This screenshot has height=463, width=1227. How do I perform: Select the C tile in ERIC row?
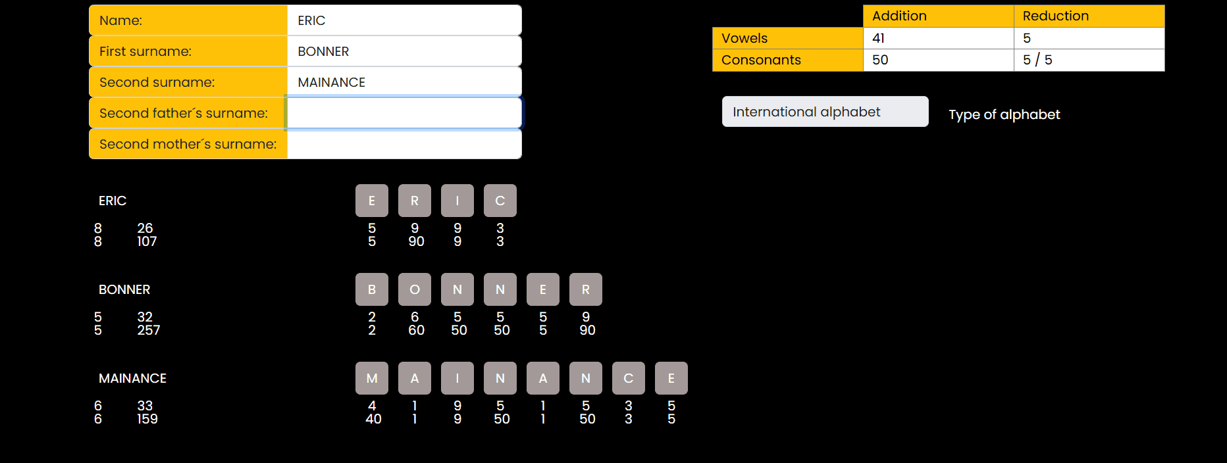[500, 201]
